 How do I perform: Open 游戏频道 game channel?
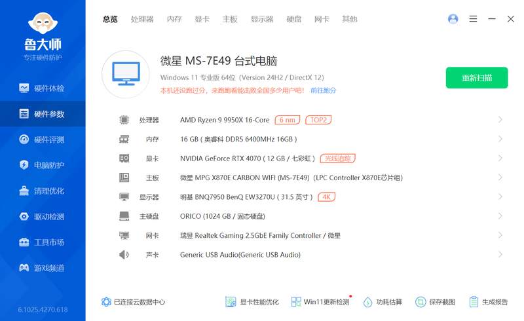(x=43, y=268)
